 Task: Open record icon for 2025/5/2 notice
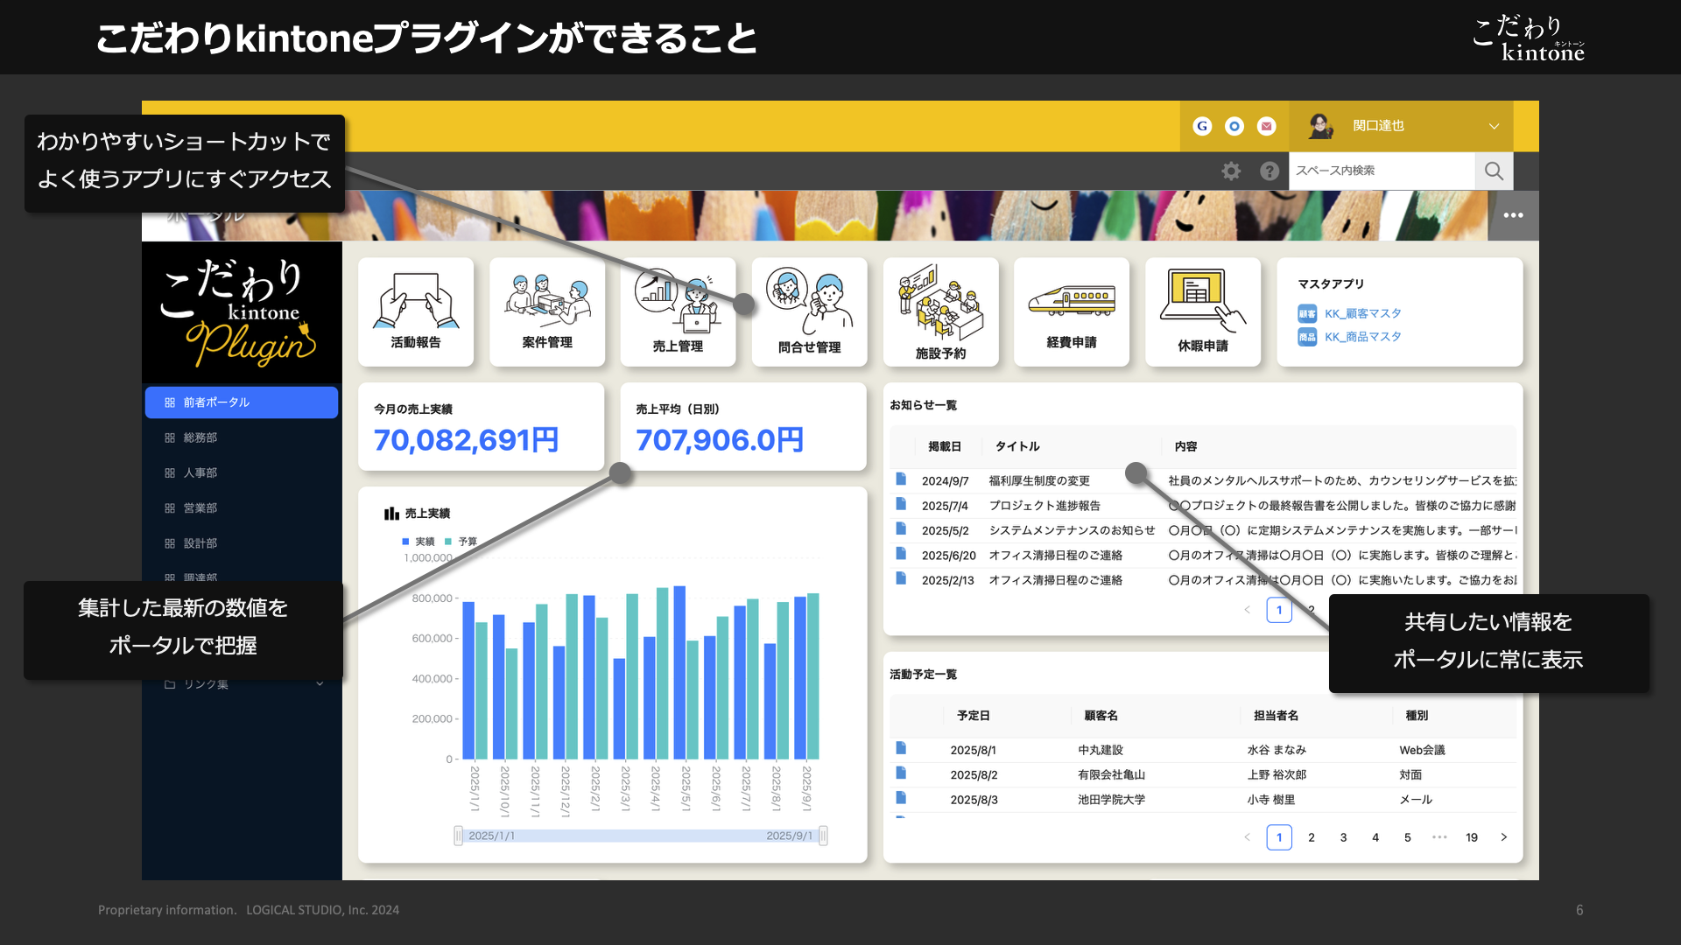(x=901, y=528)
